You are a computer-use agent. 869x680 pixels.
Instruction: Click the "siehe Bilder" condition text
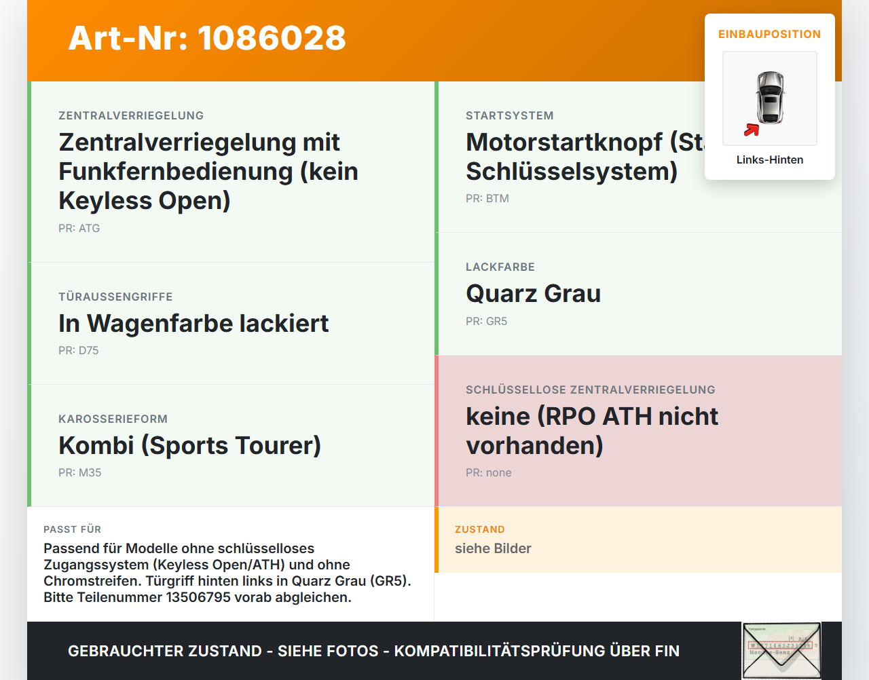493,548
